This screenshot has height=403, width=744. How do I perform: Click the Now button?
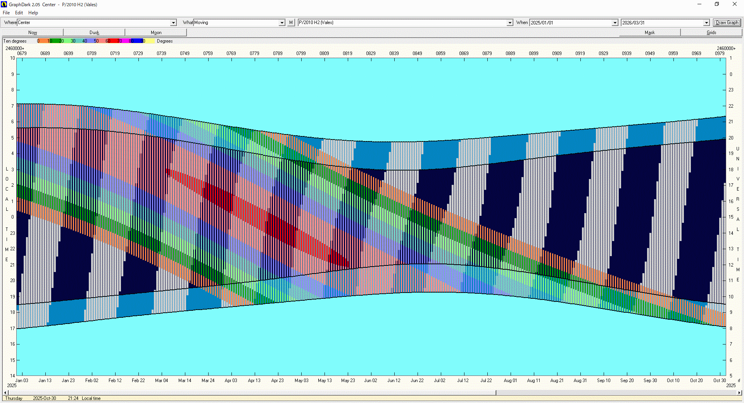(33, 33)
